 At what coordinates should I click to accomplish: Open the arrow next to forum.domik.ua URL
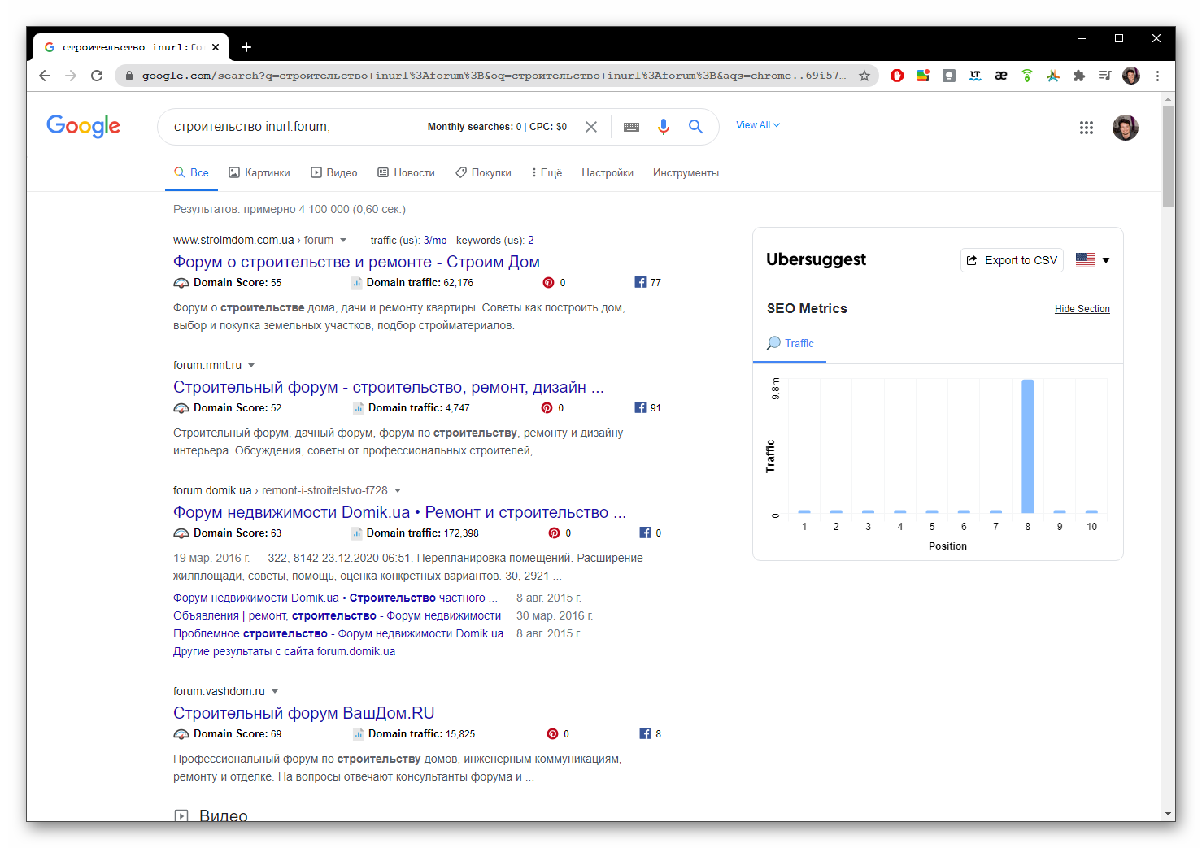pyautogui.click(x=398, y=491)
